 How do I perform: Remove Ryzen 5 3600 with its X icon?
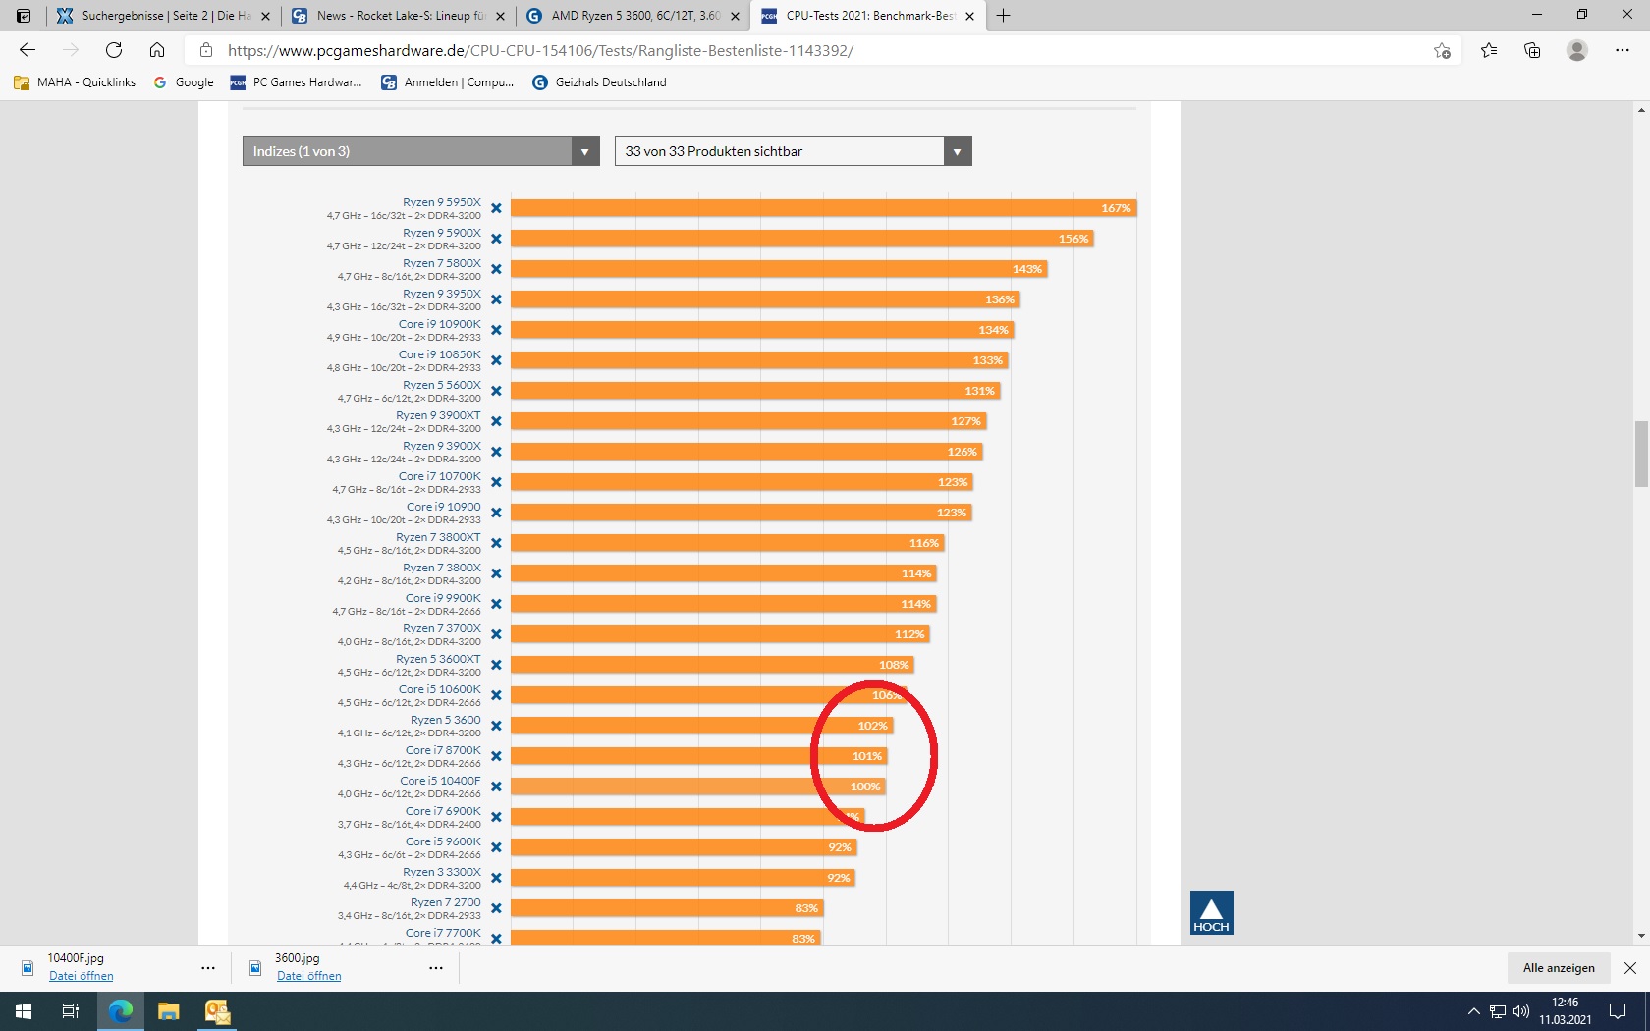[x=496, y=726]
